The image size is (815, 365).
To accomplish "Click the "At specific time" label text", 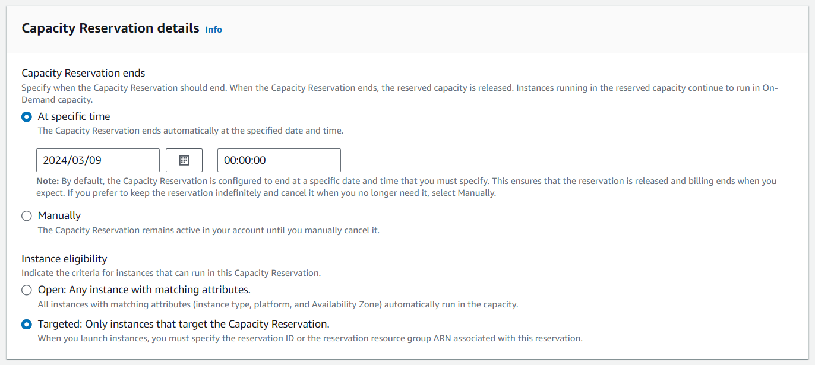I will [74, 116].
